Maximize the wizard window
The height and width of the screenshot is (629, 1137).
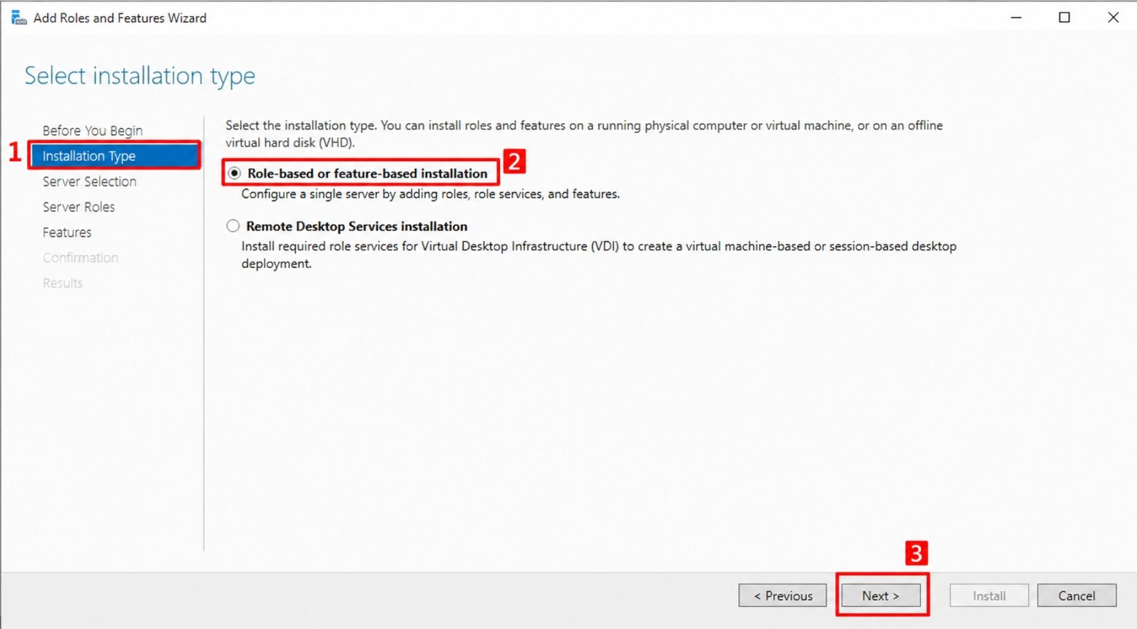click(x=1064, y=17)
